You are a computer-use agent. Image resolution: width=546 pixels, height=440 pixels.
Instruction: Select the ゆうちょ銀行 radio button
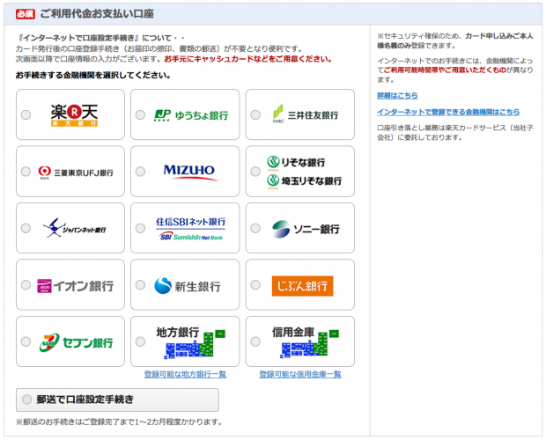(140, 114)
